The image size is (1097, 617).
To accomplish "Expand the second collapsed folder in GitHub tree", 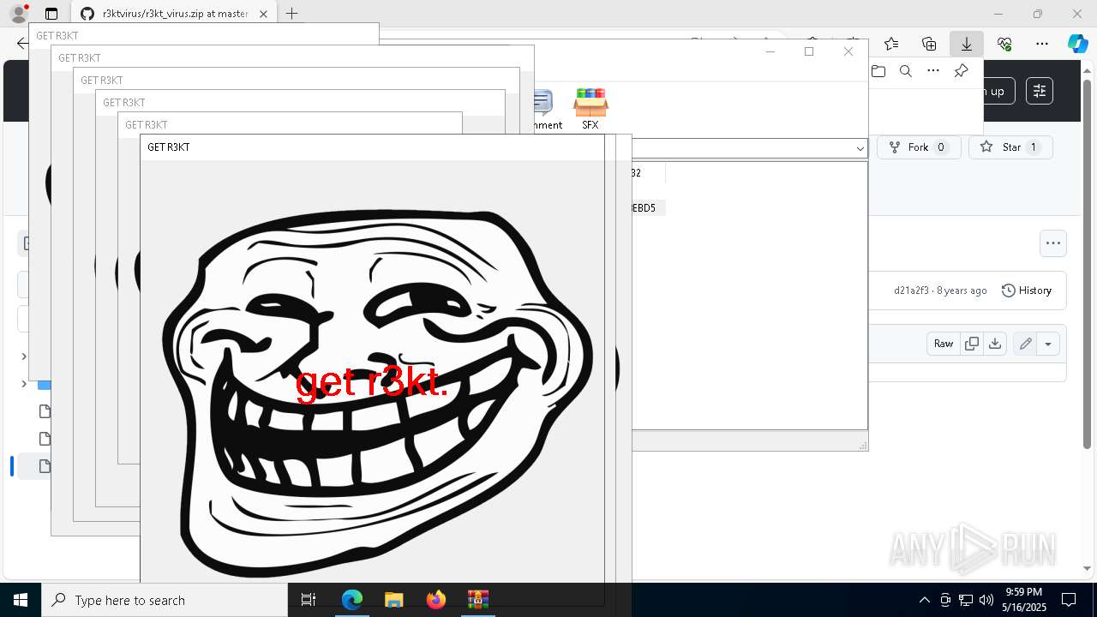I will [x=24, y=384].
